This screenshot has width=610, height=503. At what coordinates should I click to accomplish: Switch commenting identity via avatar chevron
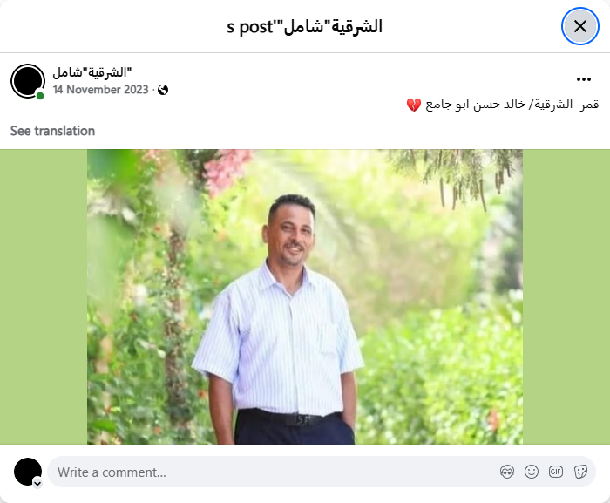tap(37, 483)
